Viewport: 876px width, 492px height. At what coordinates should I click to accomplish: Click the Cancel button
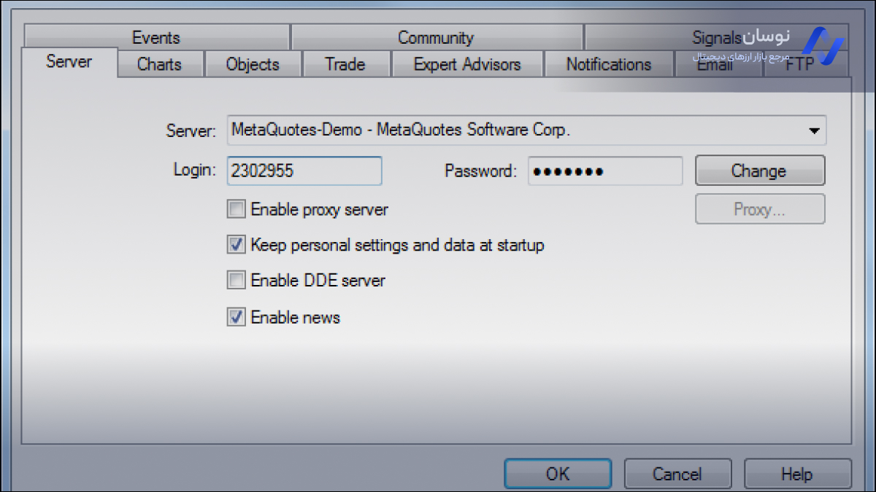(677, 474)
